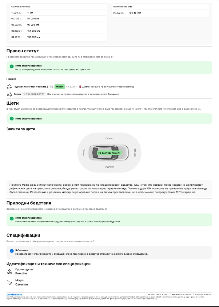Select the 04.2025 odometer entry 198 000 km
This screenshot has height=307, width=219.
click(x=33, y=37)
